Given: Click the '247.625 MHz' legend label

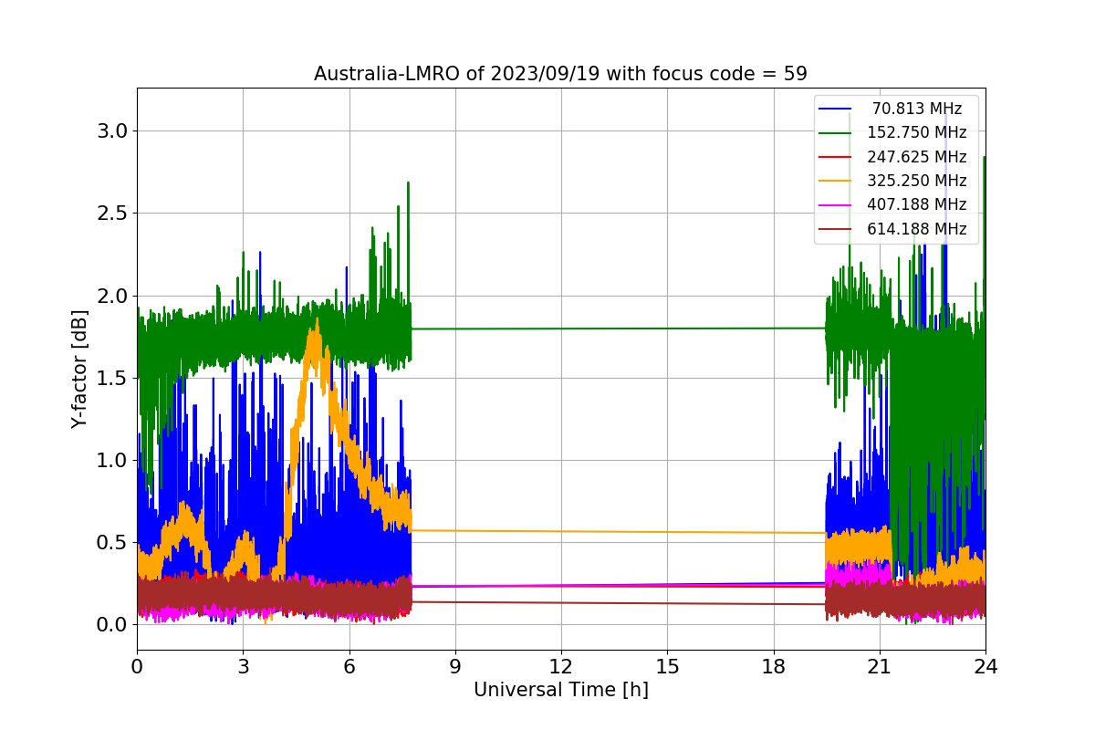Looking at the screenshot, I should point(917,157).
